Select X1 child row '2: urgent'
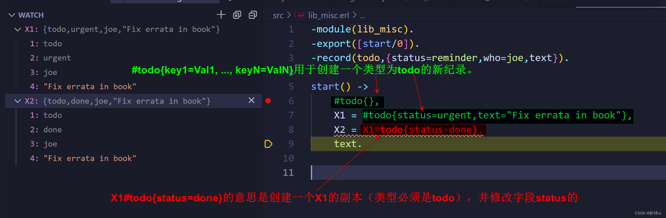The image size is (666, 218). 134,58
